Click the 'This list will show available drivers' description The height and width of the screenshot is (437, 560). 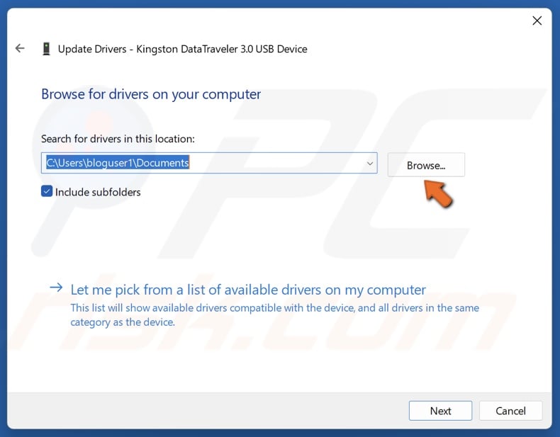[x=274, y=314]
